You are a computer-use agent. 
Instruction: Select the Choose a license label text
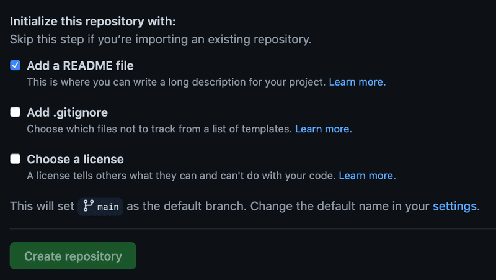click(75, 159)
